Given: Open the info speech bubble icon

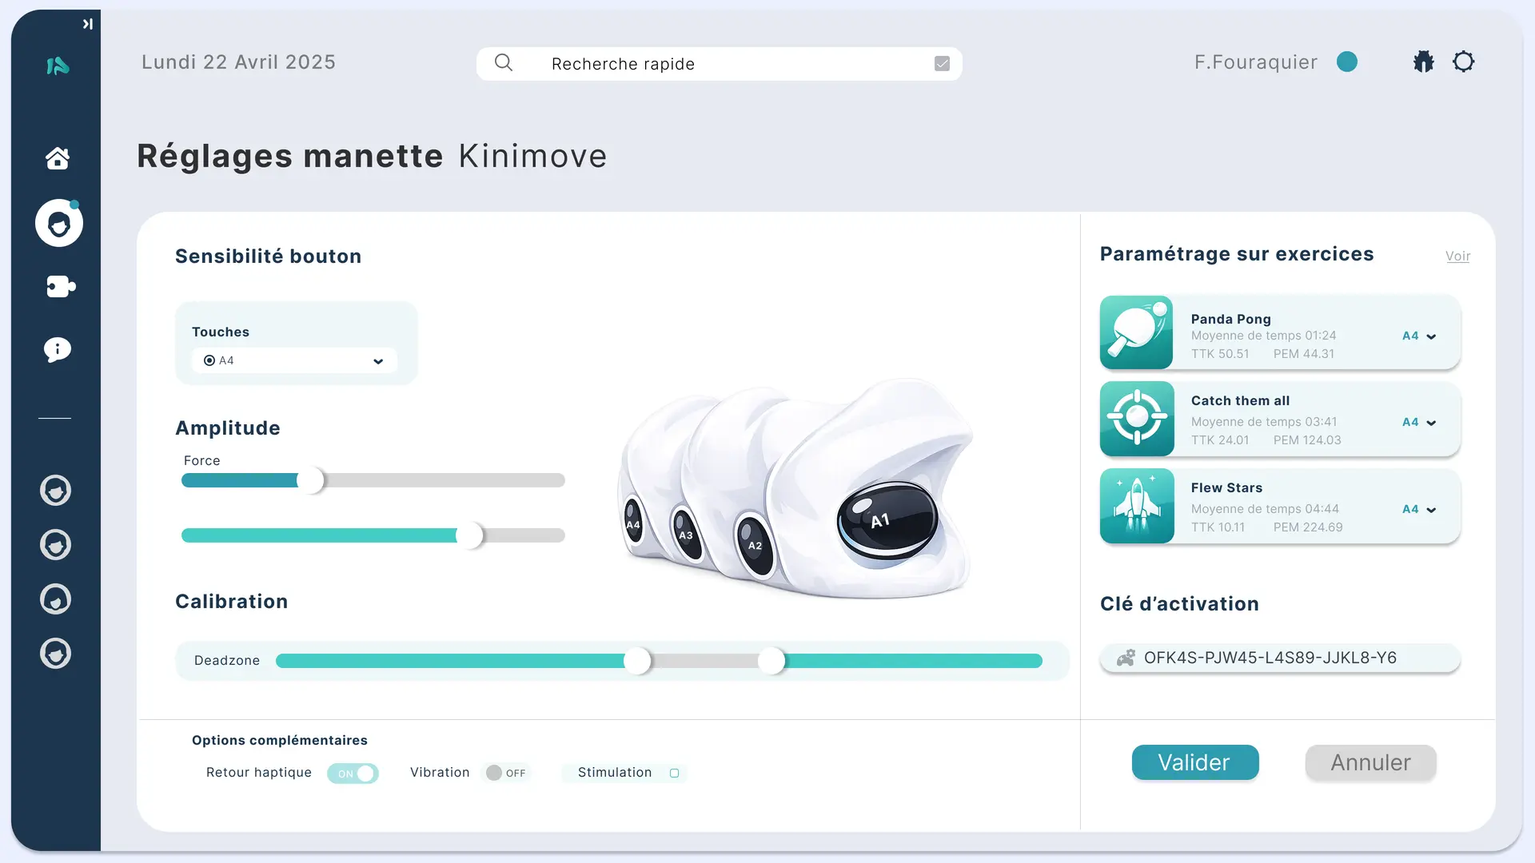Looking at the screenshot, I should (57, 349).
